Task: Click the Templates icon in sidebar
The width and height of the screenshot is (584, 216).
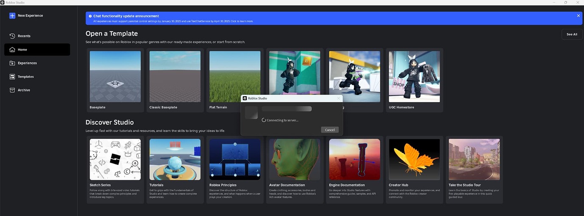Action: click(x=12, y=77)
